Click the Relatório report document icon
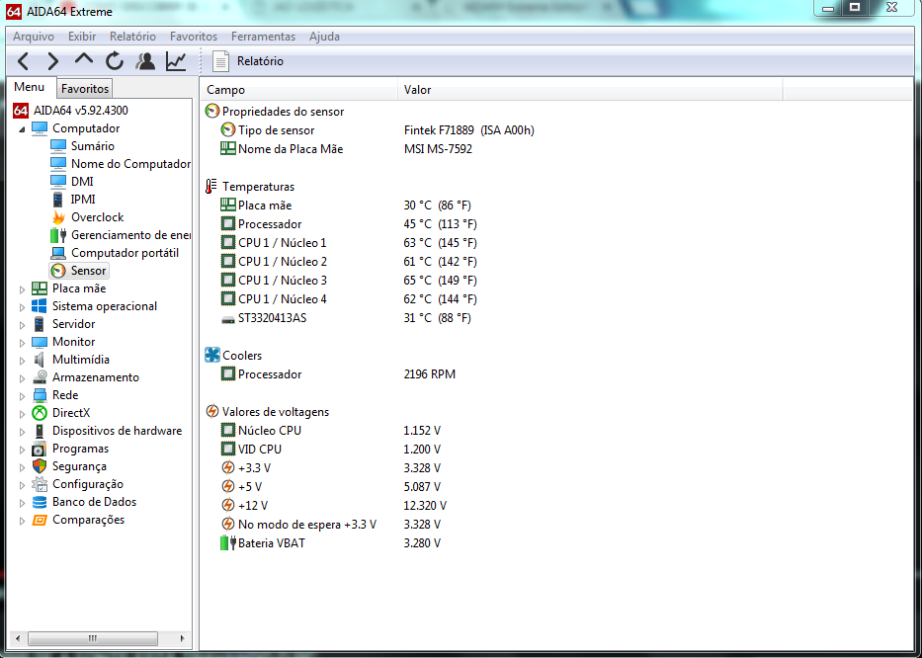Viewport: 922px width, 658px height. pyautogui.click(x=220, y=61)
